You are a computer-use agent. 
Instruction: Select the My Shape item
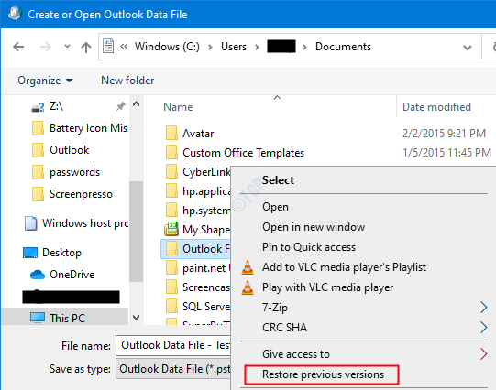click(198, 230)
